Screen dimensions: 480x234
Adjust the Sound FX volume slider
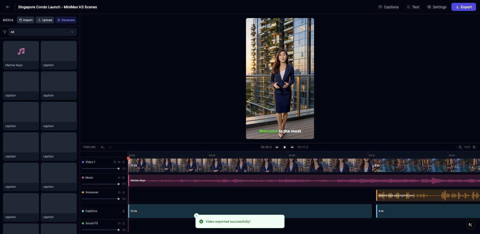(100, 230)
